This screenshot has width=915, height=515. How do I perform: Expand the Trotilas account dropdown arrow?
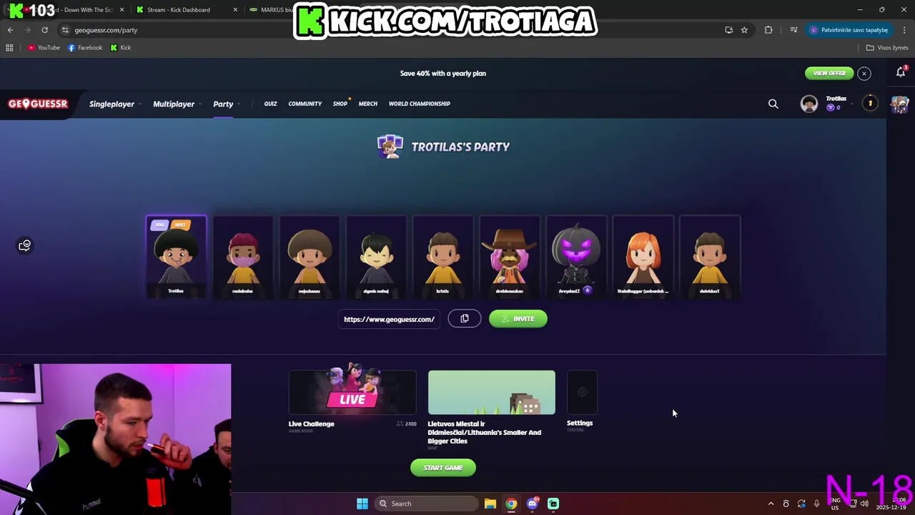[x=852, y=104]
